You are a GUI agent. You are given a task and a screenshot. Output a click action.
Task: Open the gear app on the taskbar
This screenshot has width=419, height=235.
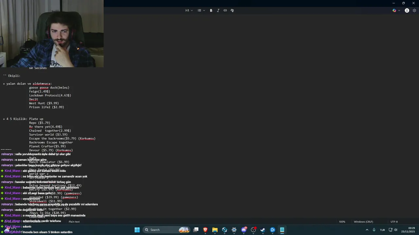(x=234, y=230)
